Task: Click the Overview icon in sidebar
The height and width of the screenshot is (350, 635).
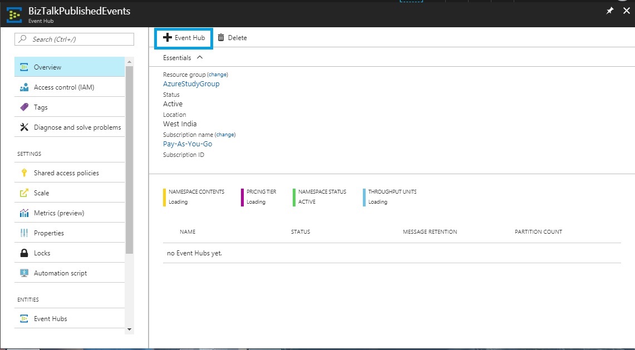Action: click(24, 67)
